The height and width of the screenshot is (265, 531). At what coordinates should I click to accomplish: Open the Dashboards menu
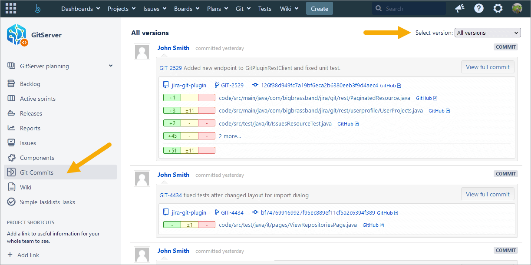click(x=80, y=9)
